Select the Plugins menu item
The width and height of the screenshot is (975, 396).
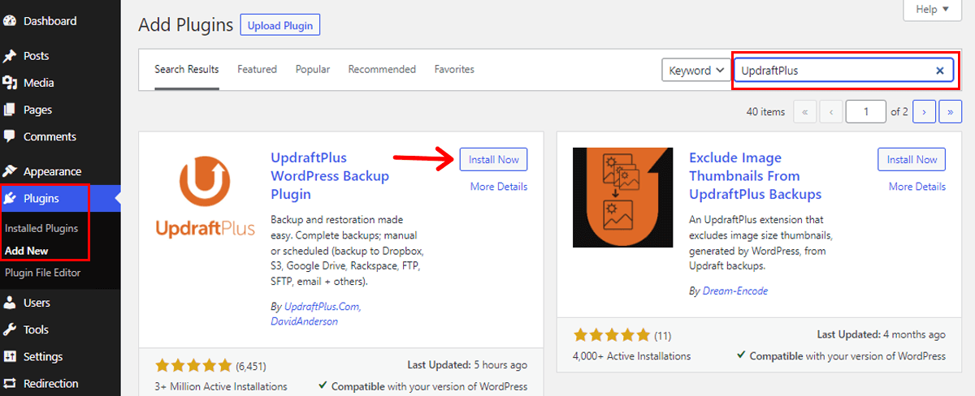click(60, 198)
